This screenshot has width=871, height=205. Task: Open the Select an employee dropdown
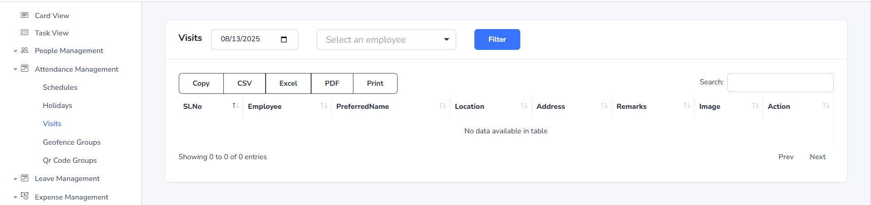[x=386, y=40]
